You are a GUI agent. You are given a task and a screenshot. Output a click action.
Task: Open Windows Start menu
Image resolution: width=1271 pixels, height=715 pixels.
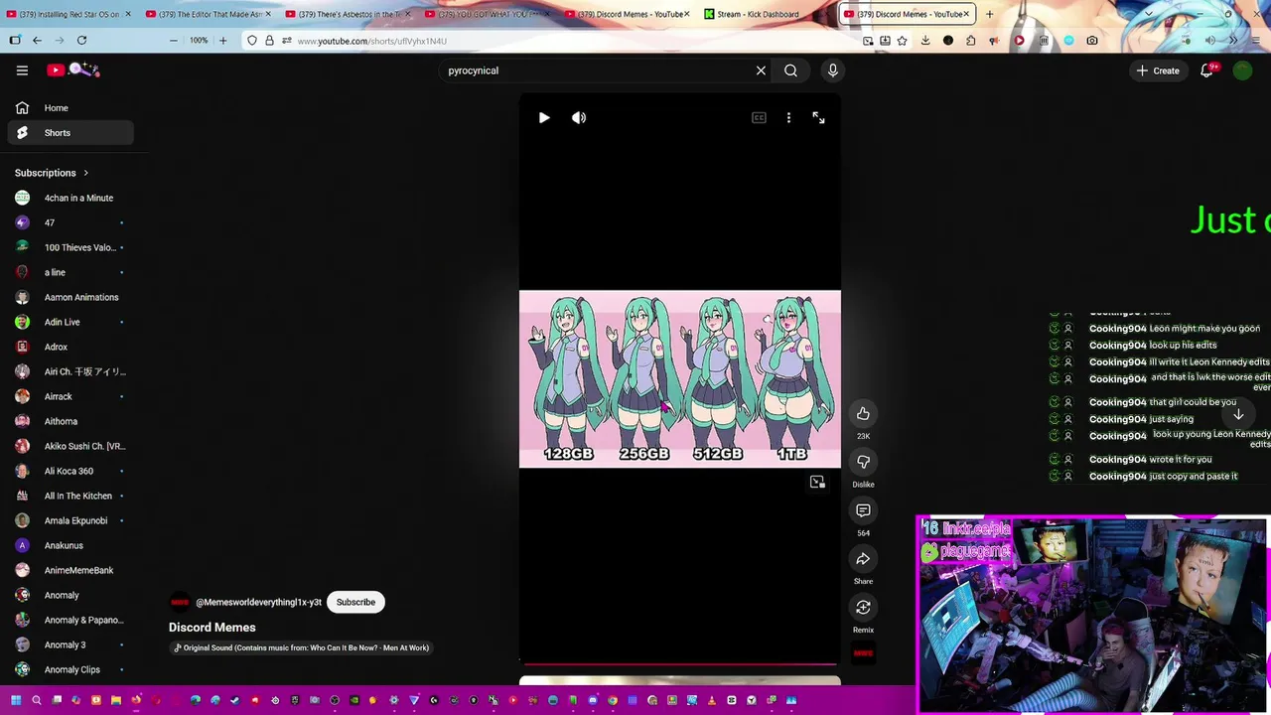coord(16,700)
